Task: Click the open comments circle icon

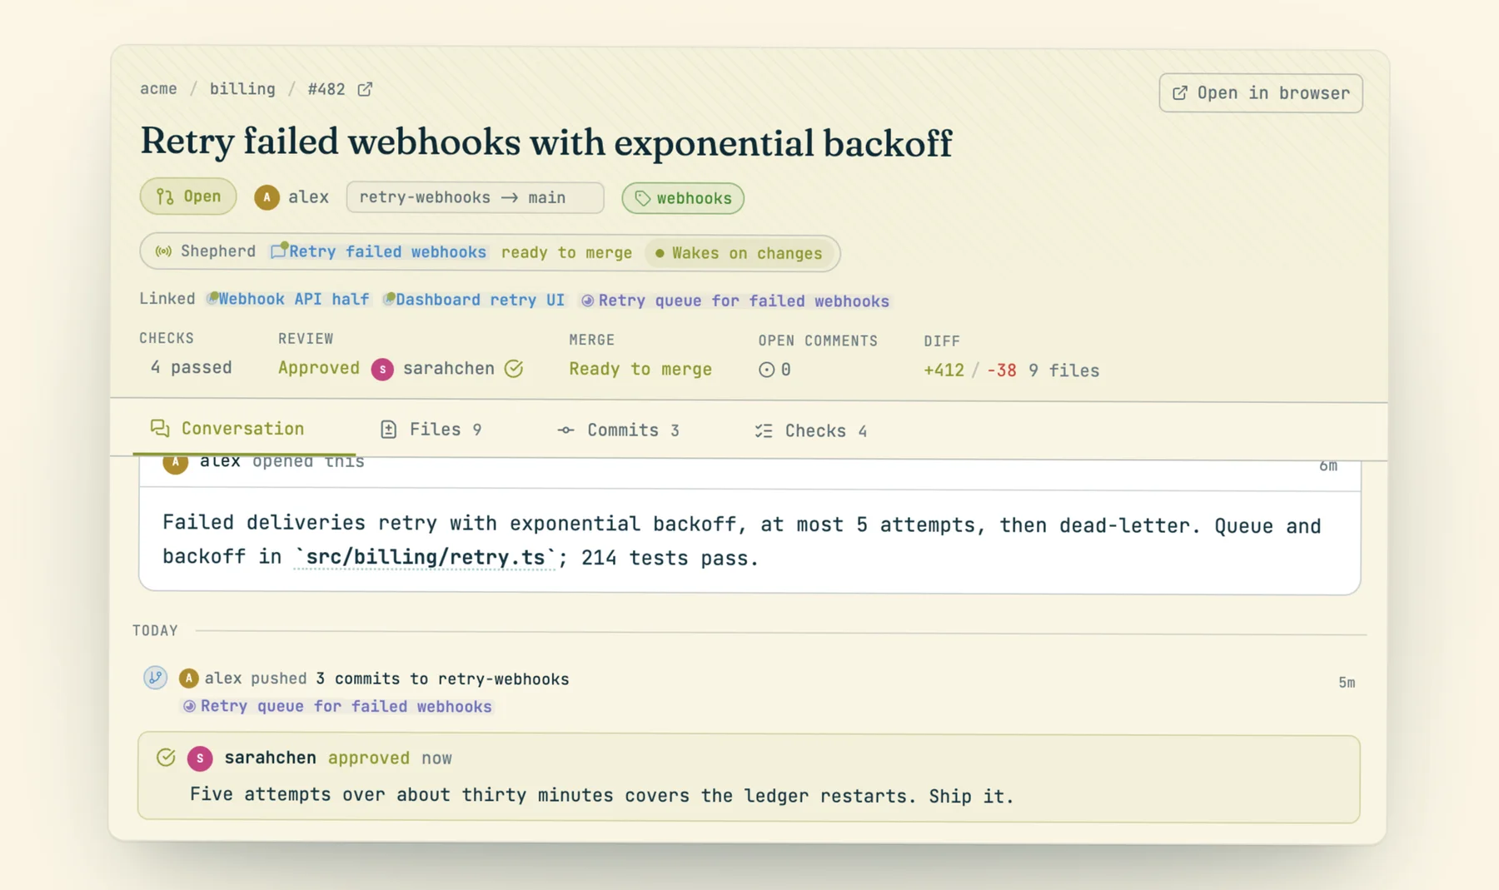Action: (766, 370)
